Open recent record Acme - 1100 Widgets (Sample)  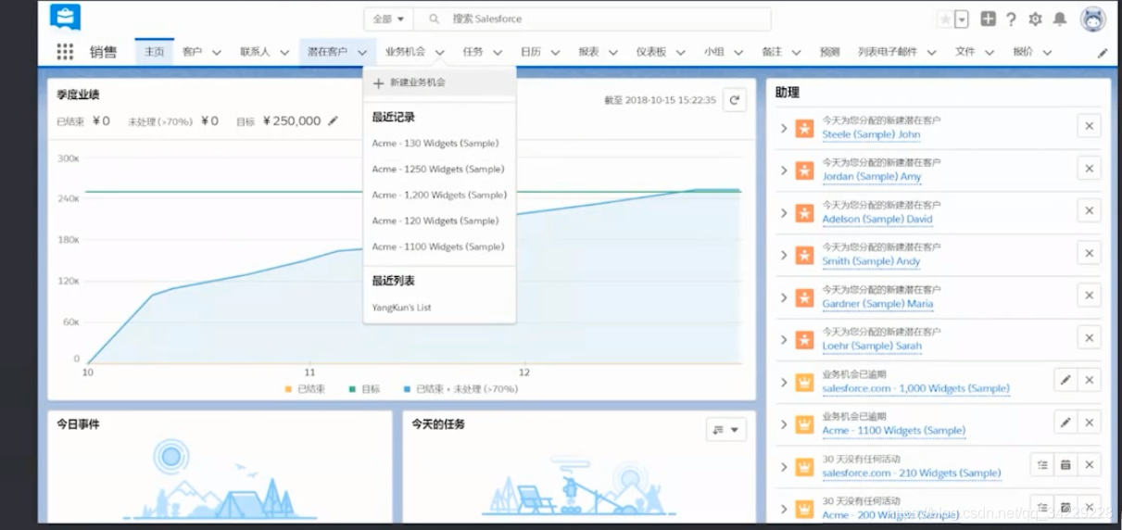pos(438,247)
